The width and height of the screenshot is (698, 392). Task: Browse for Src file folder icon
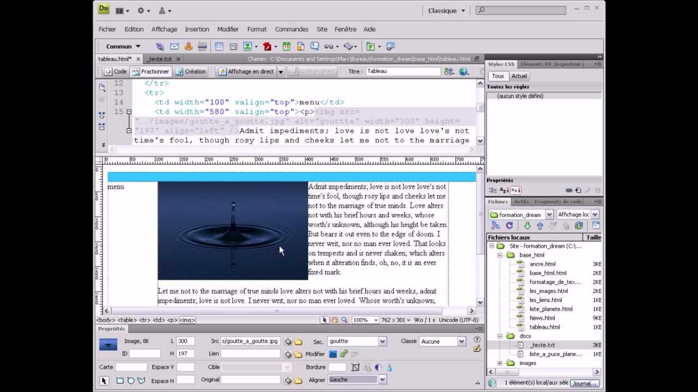(298, 341)
